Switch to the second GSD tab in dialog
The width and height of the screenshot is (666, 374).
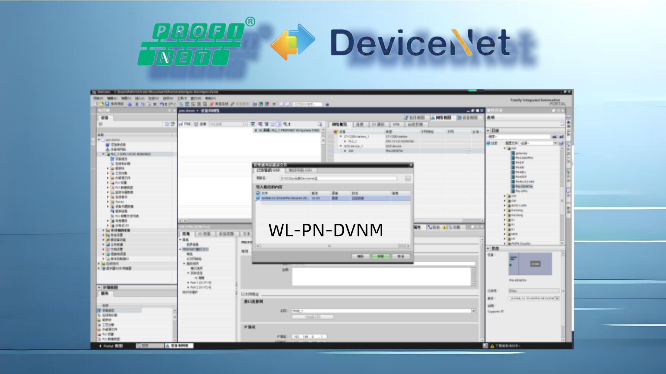coord(300,170)
